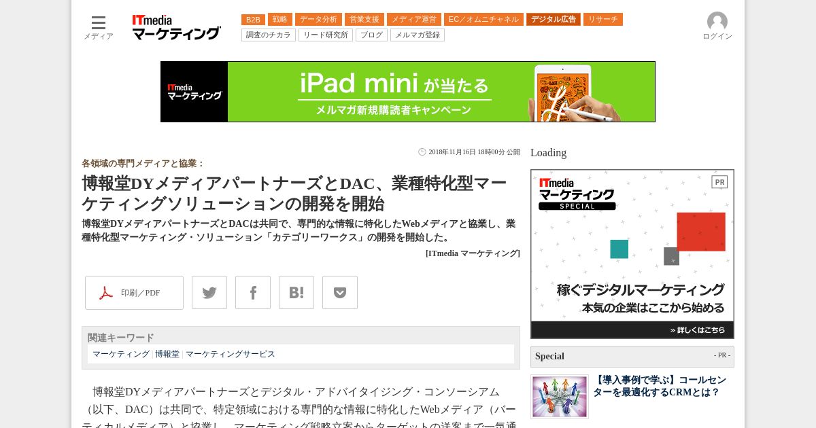The width and height of the screenshot is (816, 428).
Task: Go to リード研究所
Action: tap(326, 35)
